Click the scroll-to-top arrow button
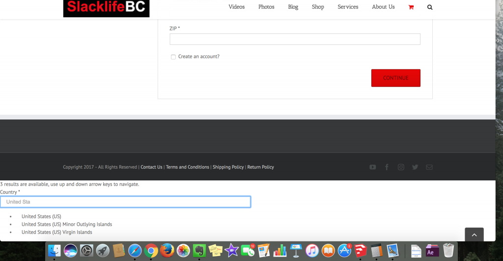Image resolution: width=503 pixels, height=261 pixels. point(474,235)
